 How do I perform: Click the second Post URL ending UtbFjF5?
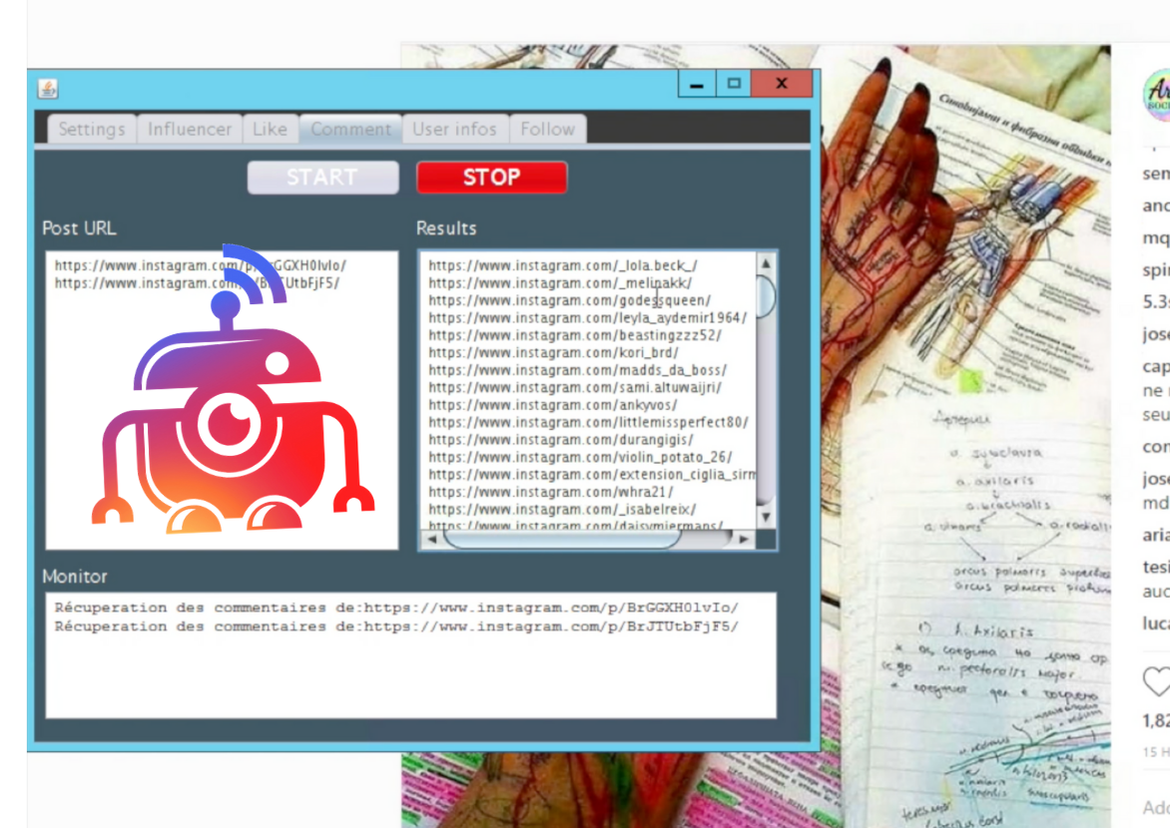point(197,283)
